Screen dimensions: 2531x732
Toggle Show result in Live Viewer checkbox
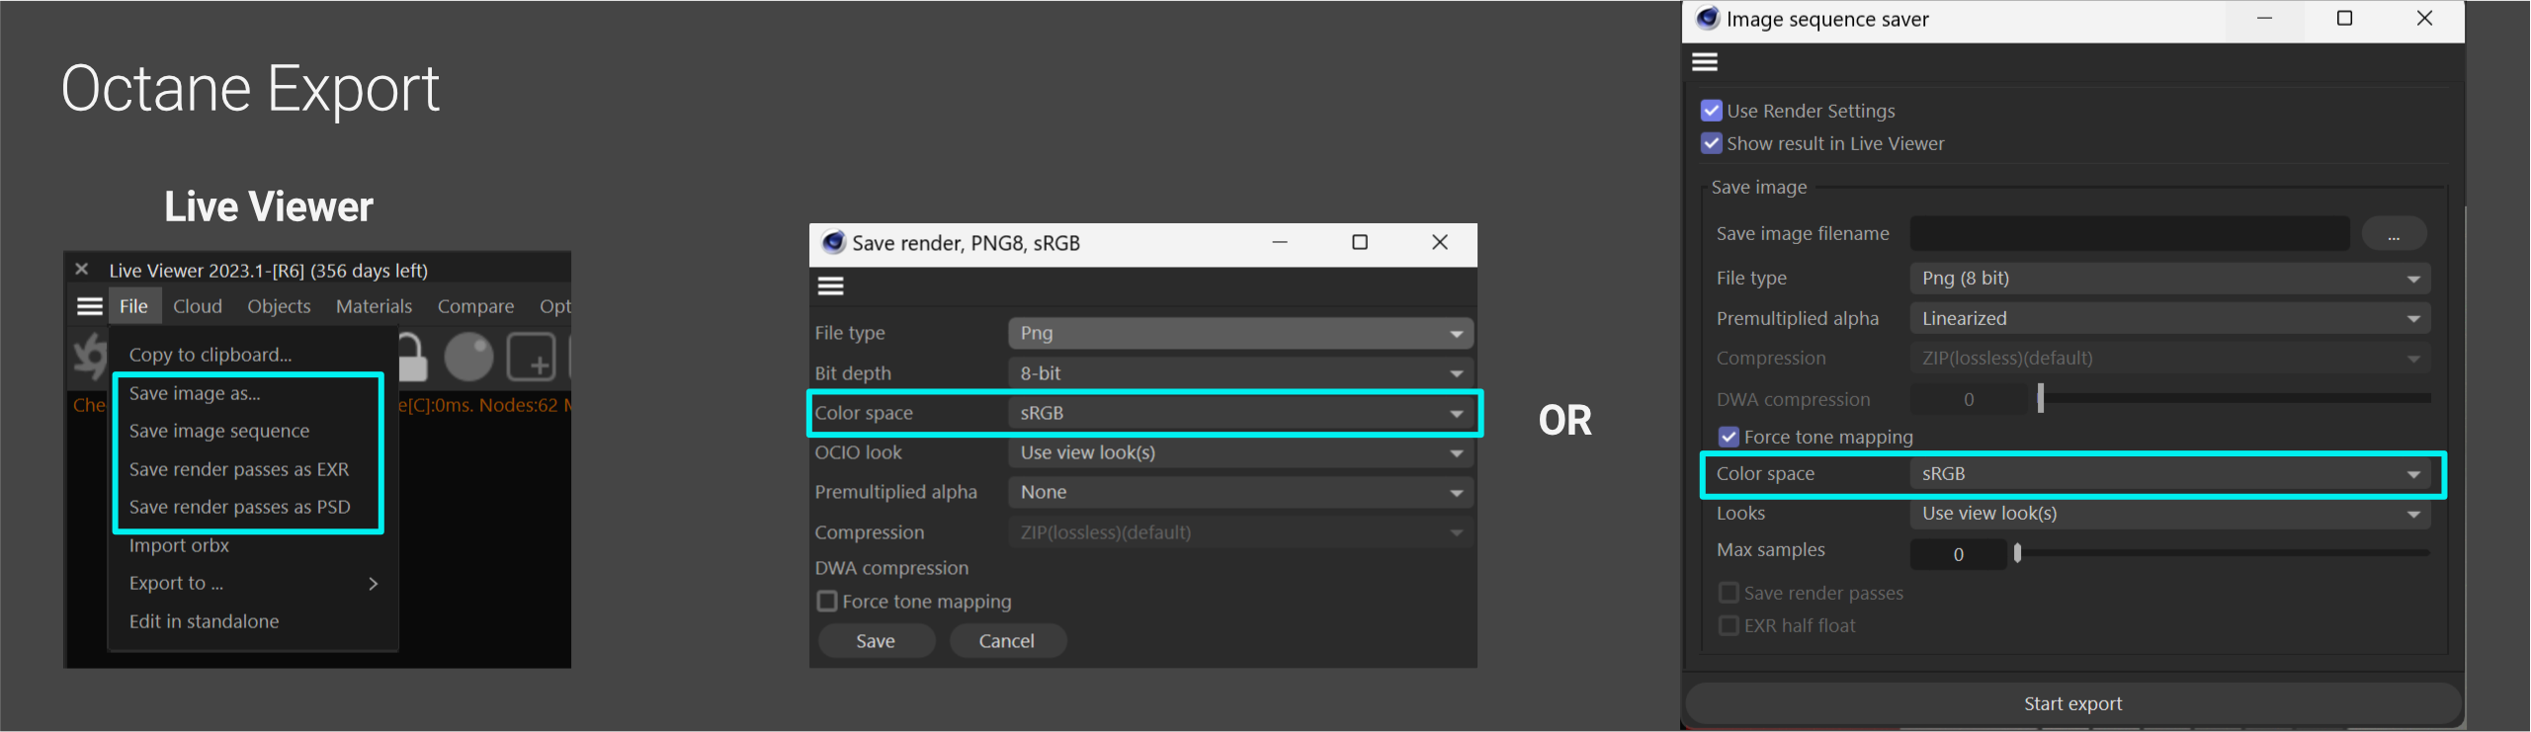pyautogui.click(x=1712, y=143)
